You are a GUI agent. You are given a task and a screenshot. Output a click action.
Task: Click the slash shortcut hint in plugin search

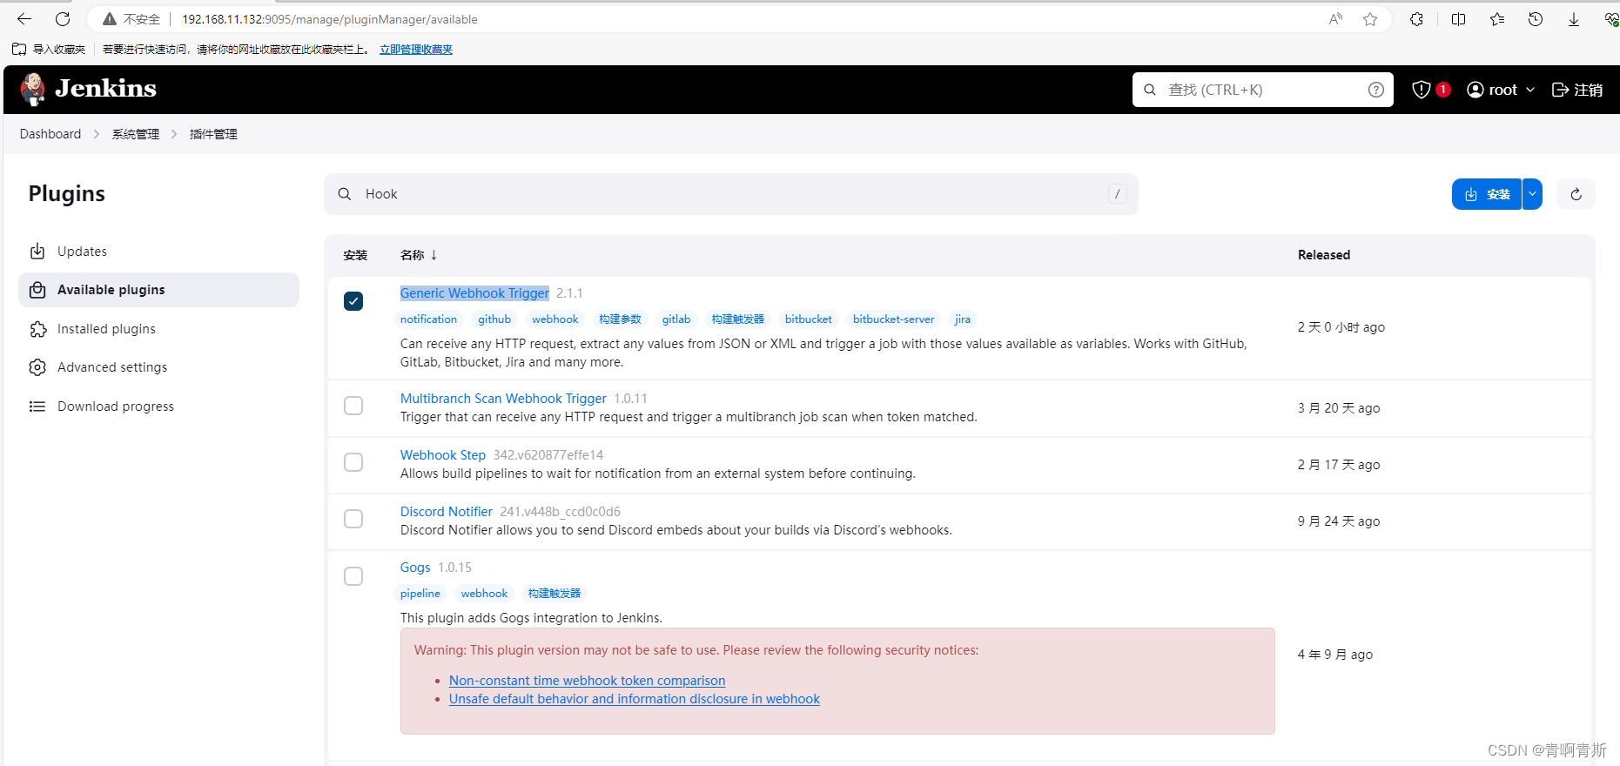tap(1118, 194)
